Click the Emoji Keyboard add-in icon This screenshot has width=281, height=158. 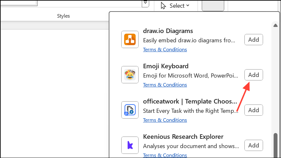(x=130, y=75)
